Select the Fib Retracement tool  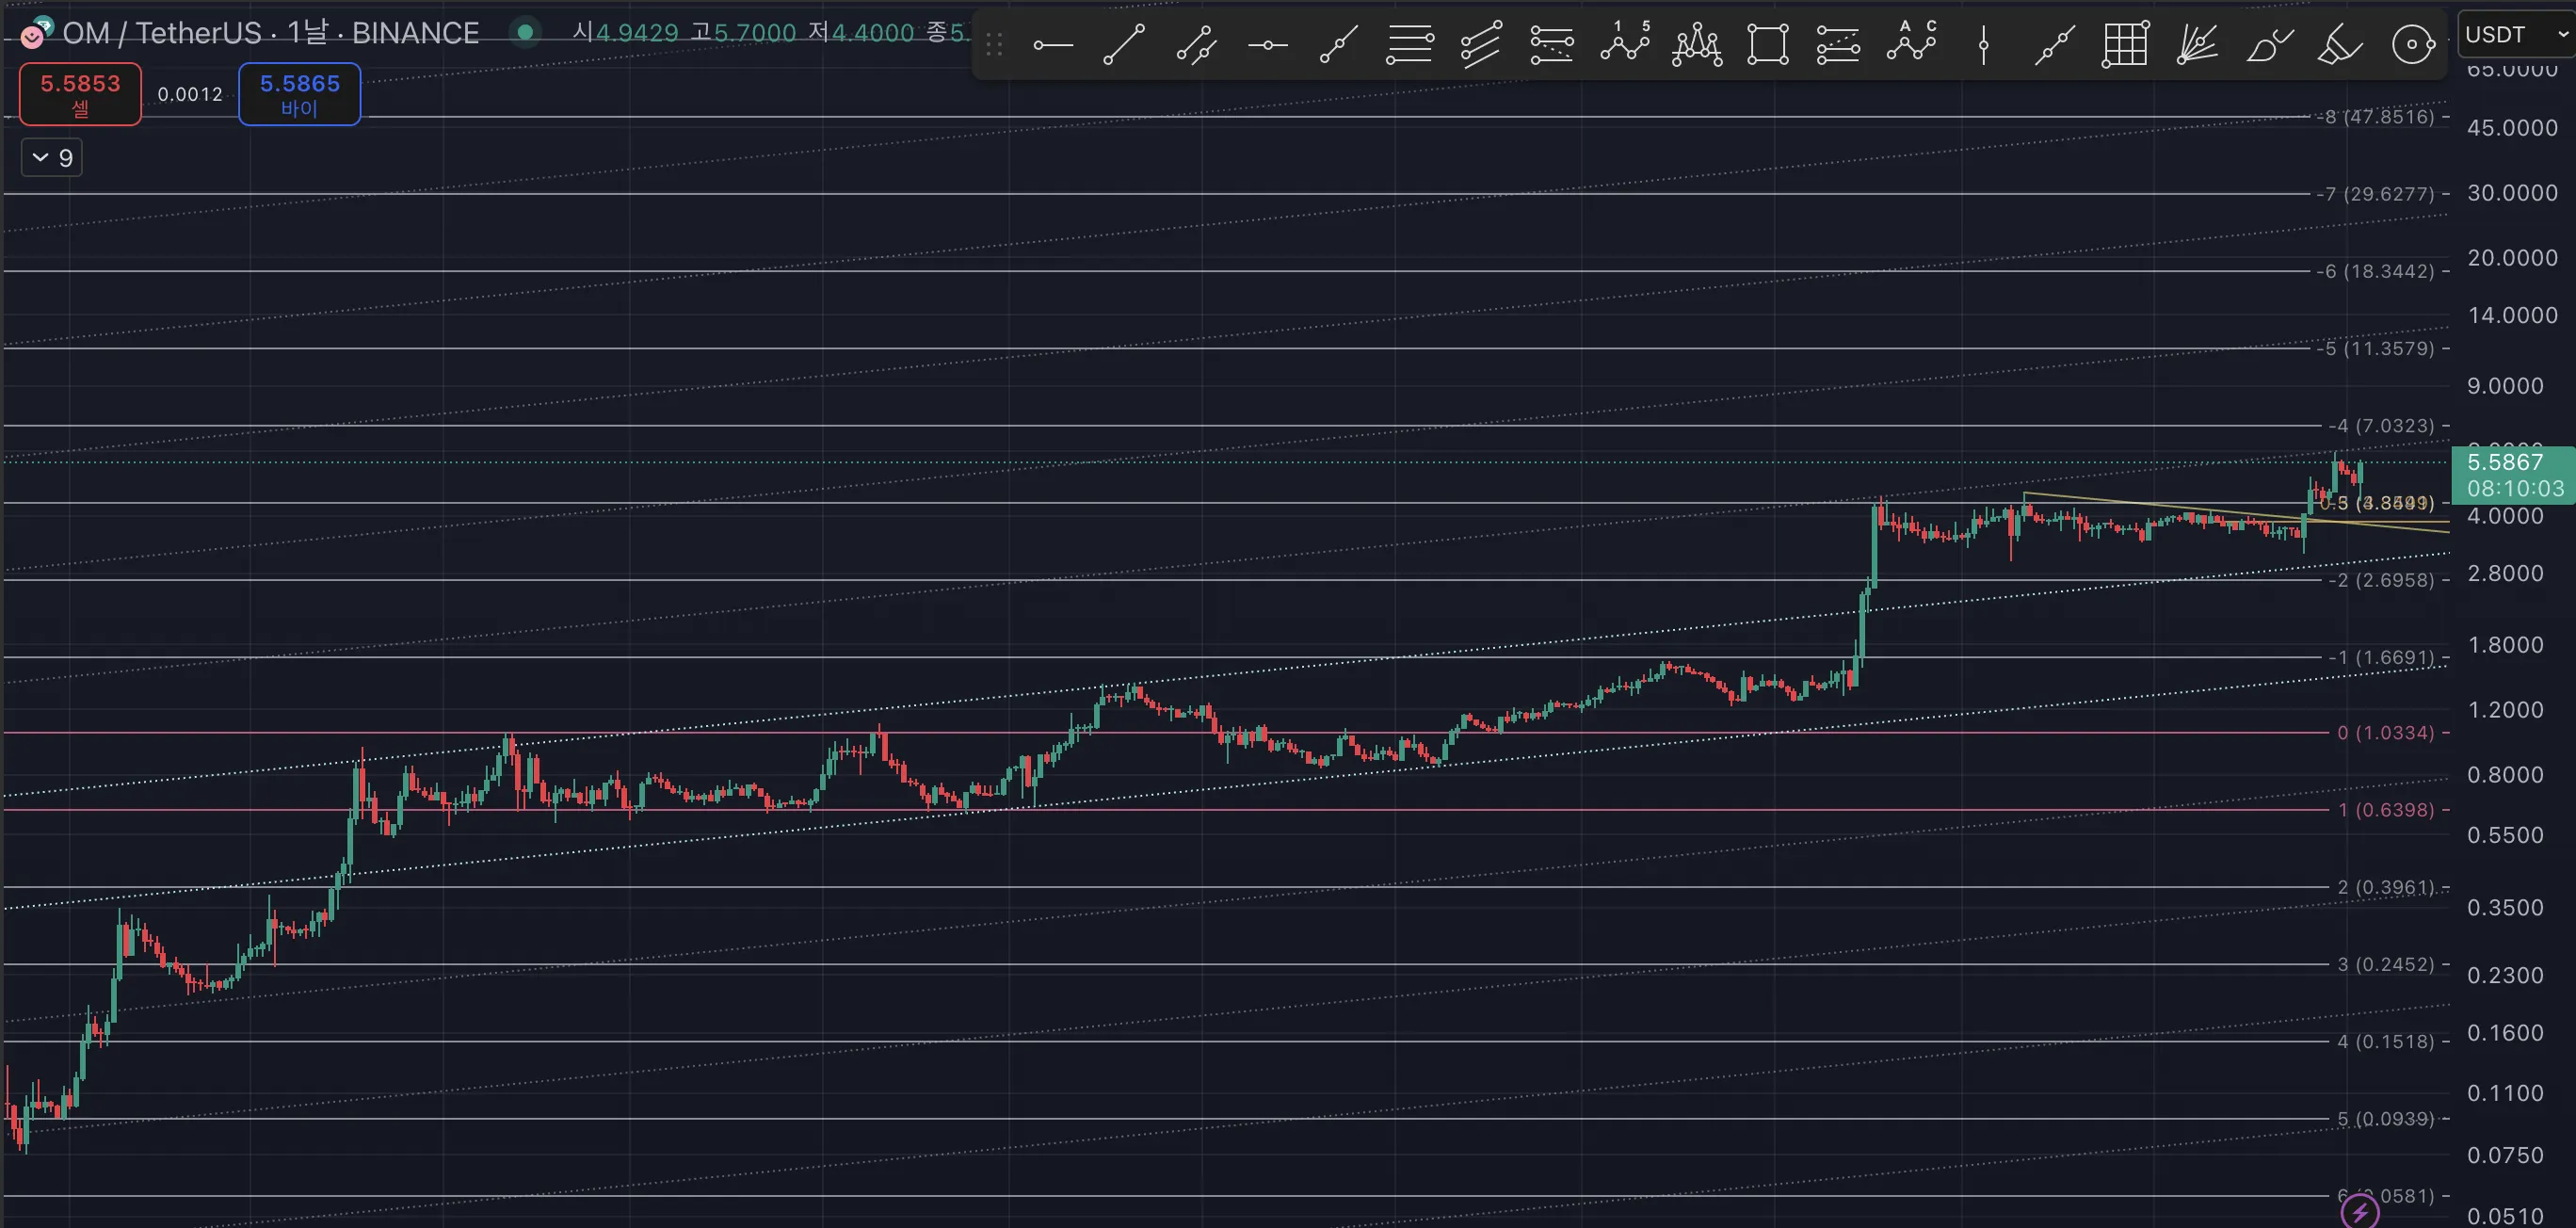tap(1410, 45)
